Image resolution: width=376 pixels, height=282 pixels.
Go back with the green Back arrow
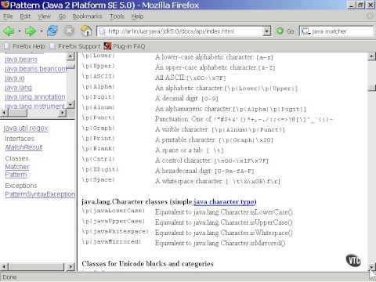point(9,31)
